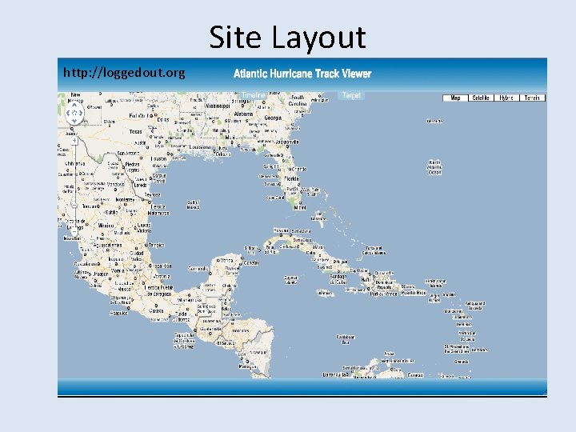The height and width of the screenshot is (432, 576).
Task: Zoom in with the plus button
Action: (74, 141)
